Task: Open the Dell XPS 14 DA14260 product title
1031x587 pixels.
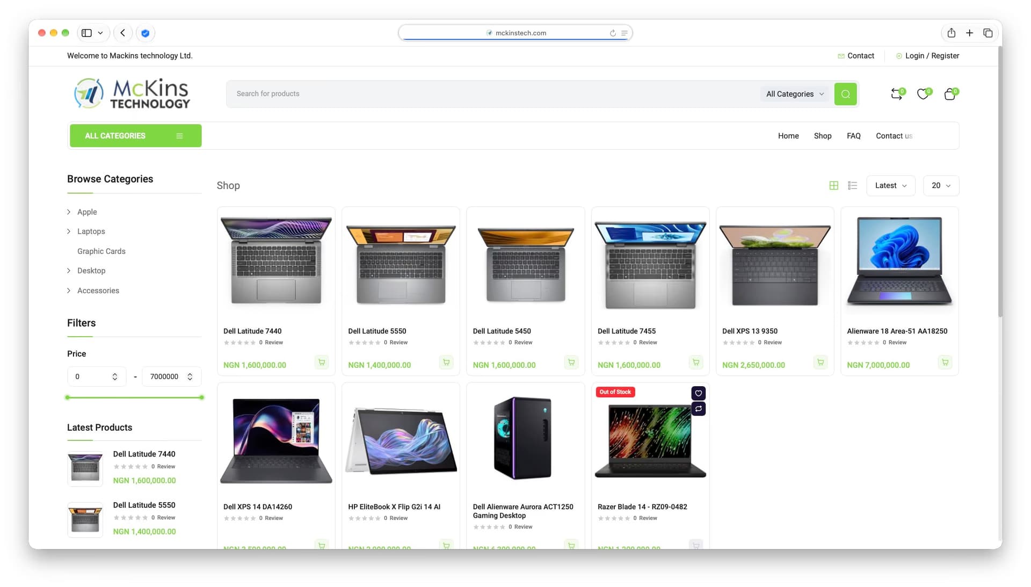Action: click(258, 506)
